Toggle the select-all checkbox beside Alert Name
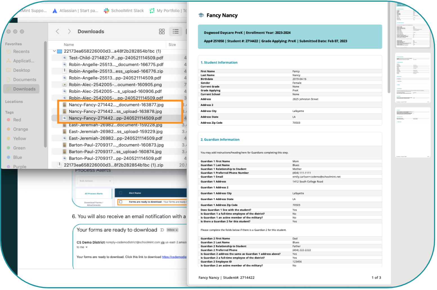Screen dimensions: 437x290 tap(121, 193)
